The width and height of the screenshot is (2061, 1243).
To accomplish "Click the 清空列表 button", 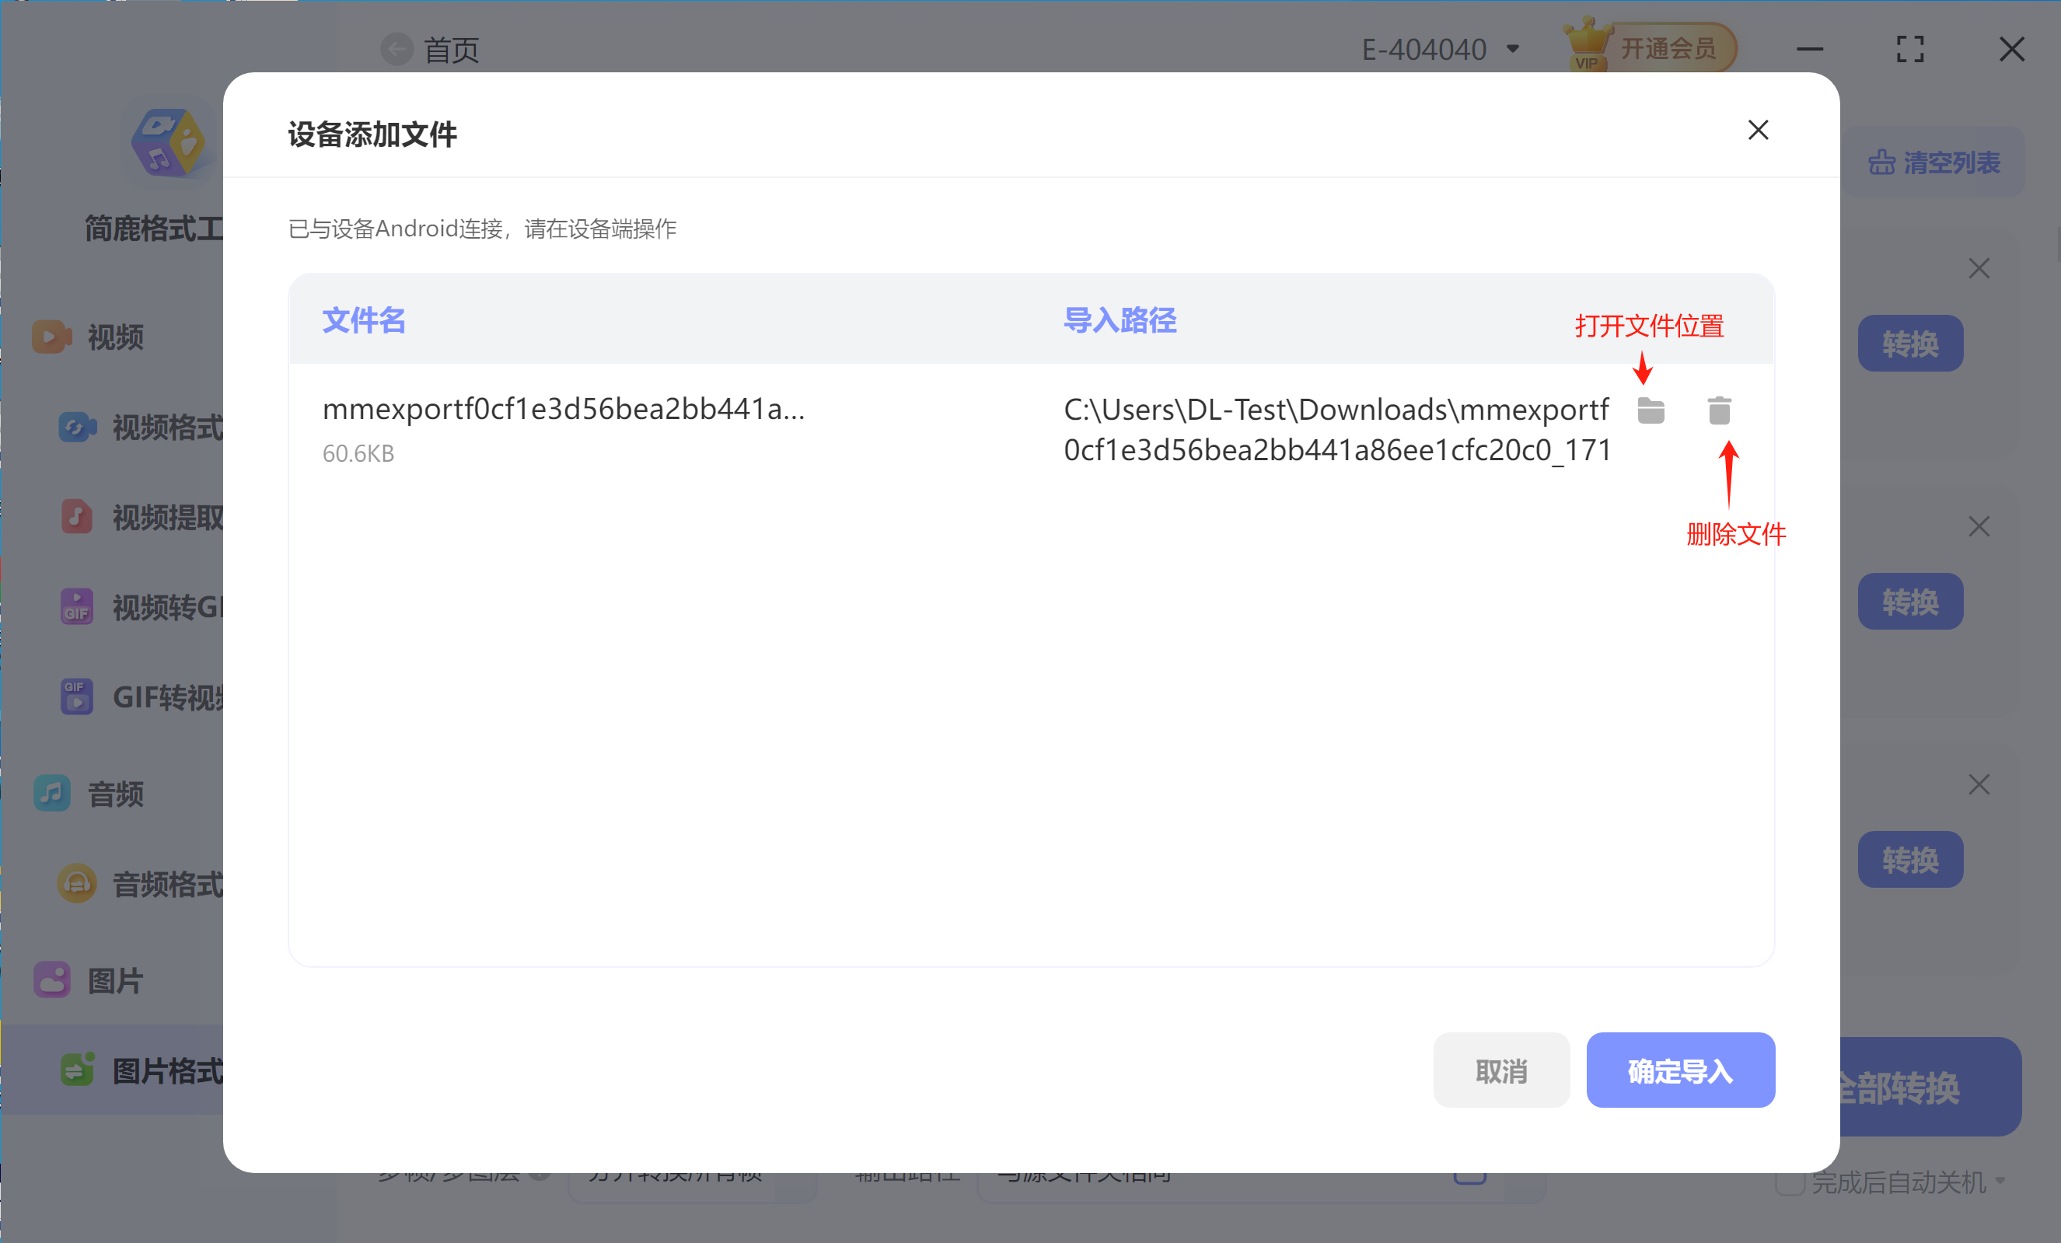I will (1933, 162).
